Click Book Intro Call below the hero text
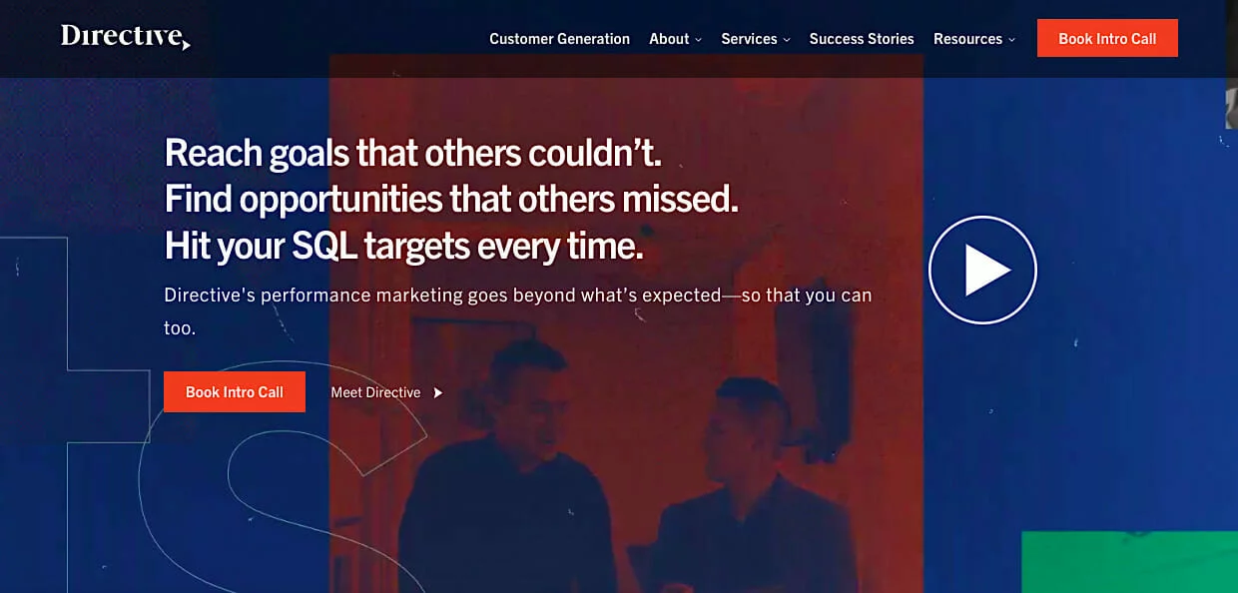 [235, 392]
